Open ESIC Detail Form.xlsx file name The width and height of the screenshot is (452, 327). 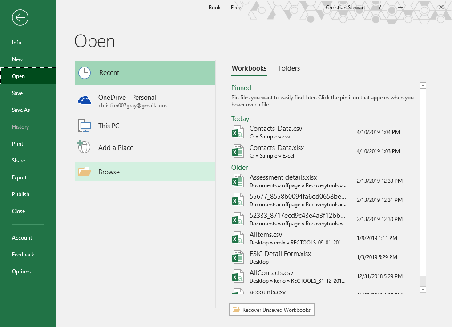[280, 254]
